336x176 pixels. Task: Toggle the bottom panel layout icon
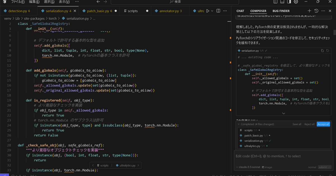tap(282, 2)
